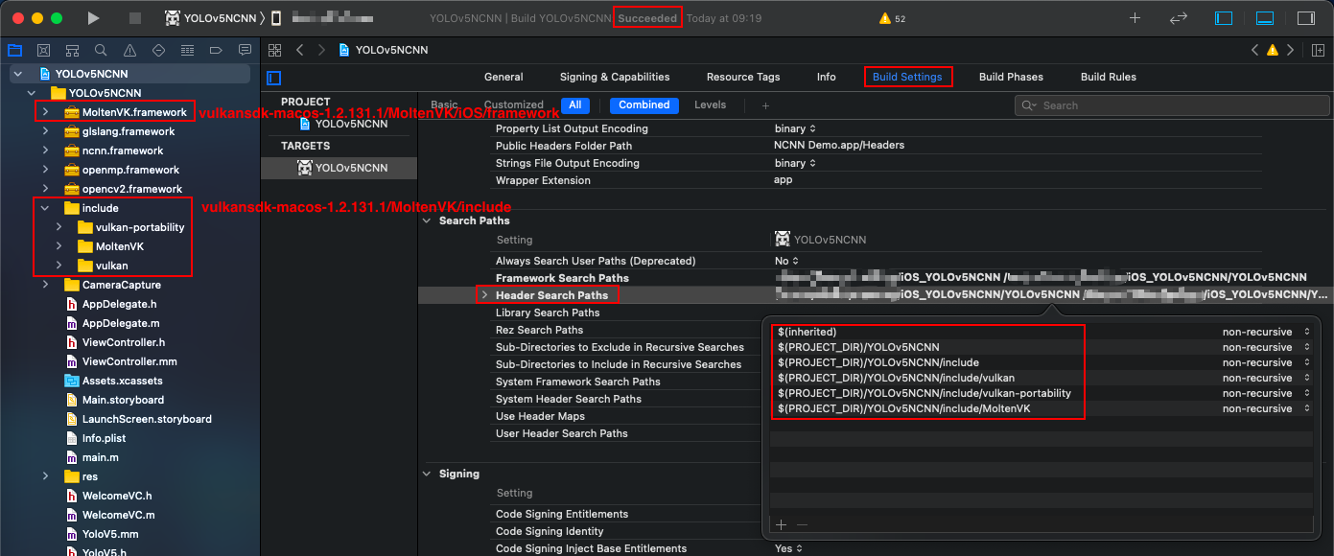1334x556 pixels.
Task: Toggle the left navigator panel button
Action: 1224,18
